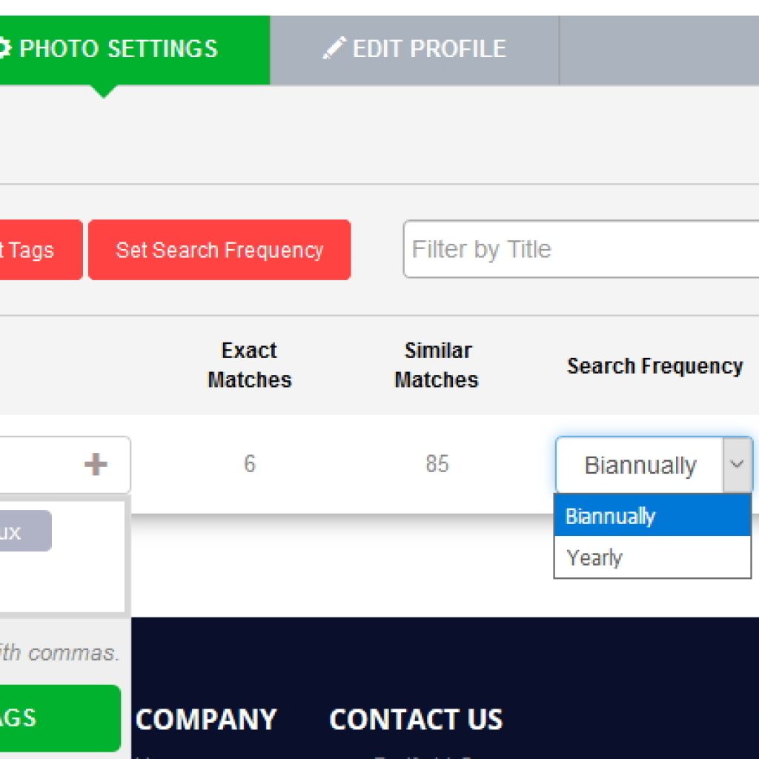Choose Yearly from frequency list
759x759 pixels.
pos(652,557)
